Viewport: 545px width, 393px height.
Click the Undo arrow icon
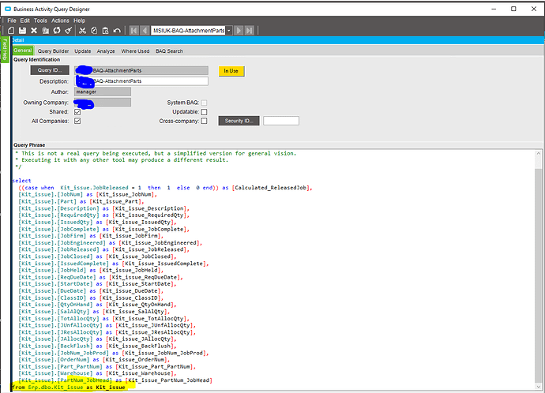[x=117, y=31]
